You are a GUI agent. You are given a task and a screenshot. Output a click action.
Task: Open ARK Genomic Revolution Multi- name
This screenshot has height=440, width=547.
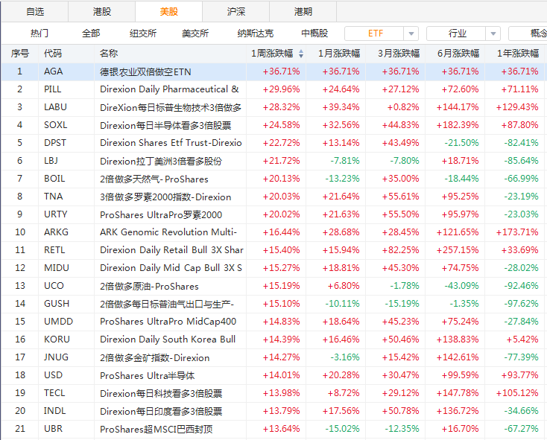click(x=168, y=232)
